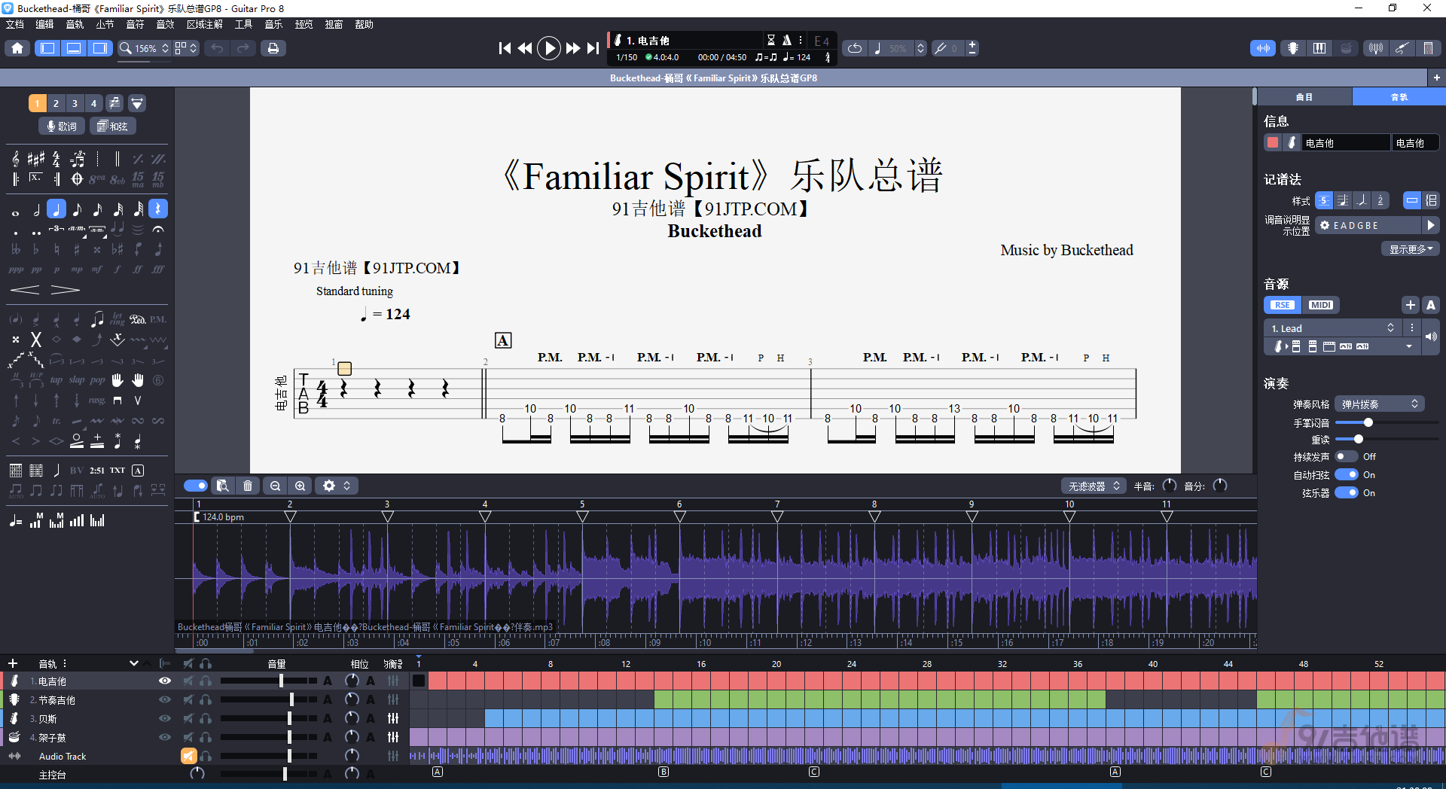The image size is (1446, 789).
Task: Toggle the audio track enable switch
Action: click(195, 486)
